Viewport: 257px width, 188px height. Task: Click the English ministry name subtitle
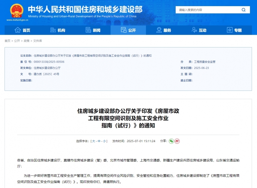click(x=82, y=16)
